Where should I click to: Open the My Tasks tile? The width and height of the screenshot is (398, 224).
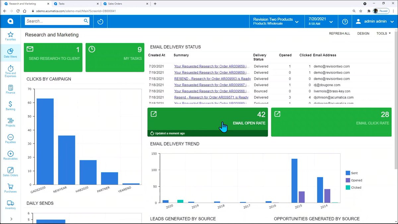115,57
